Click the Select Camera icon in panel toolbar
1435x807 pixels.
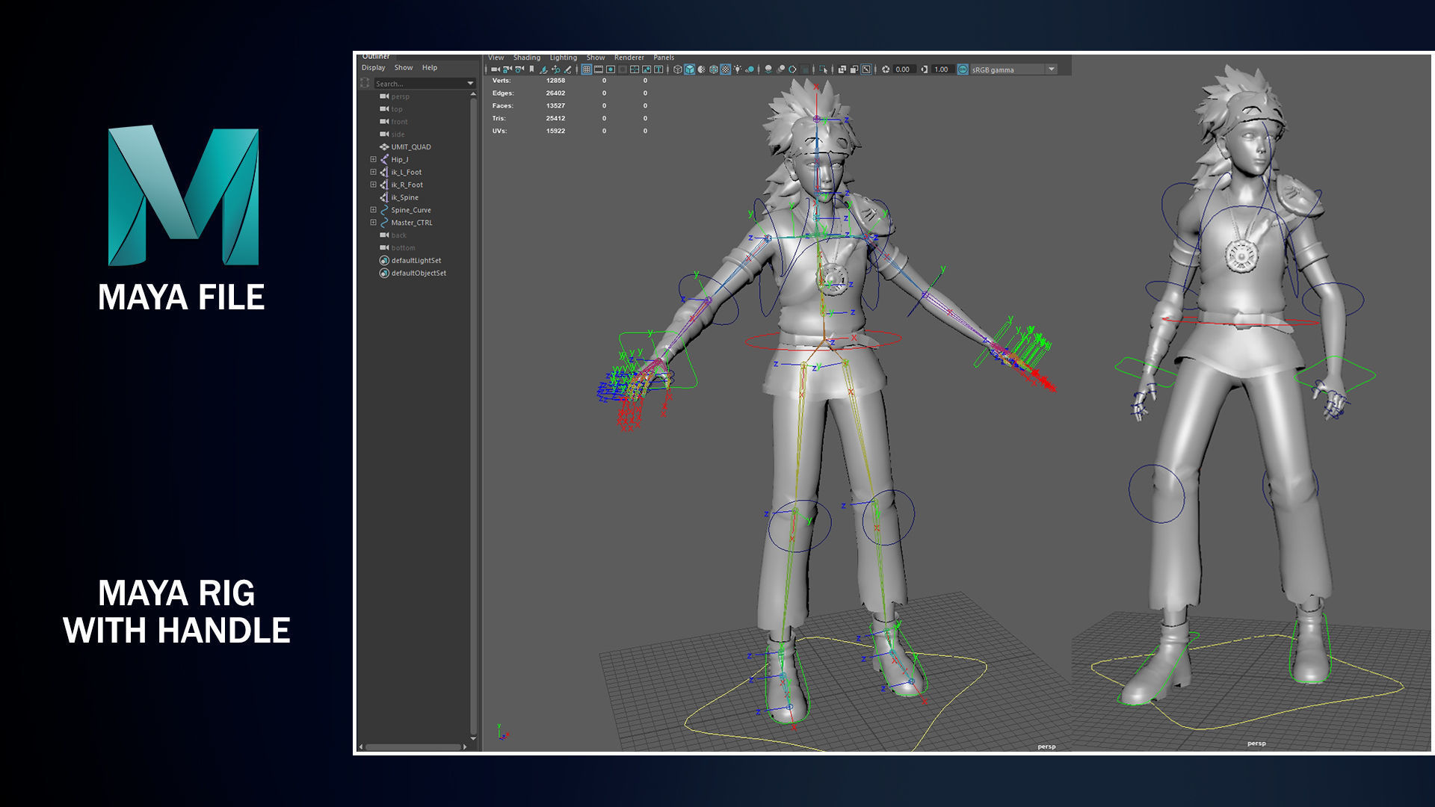(x=496, y=69)
